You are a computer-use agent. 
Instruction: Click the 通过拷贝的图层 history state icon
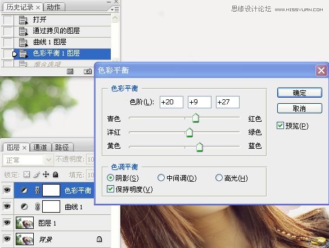23,31
